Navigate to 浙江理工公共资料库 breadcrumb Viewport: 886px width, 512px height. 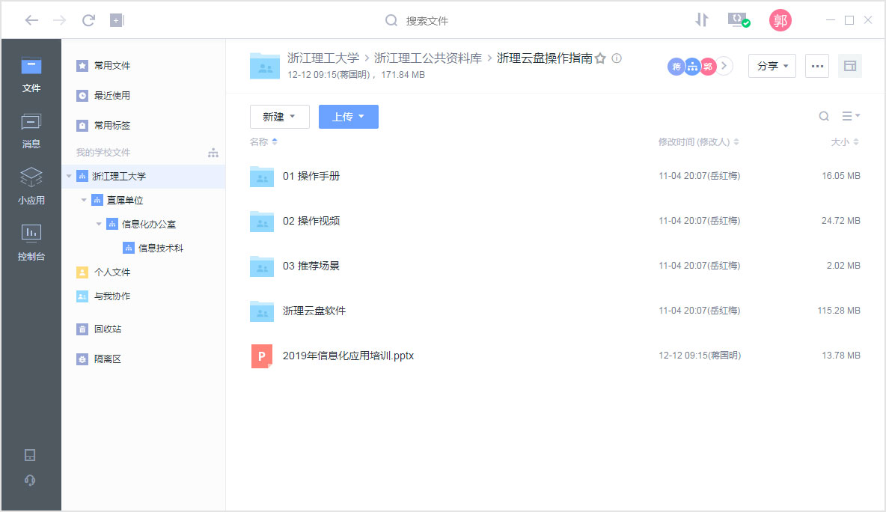click(427, 58)
